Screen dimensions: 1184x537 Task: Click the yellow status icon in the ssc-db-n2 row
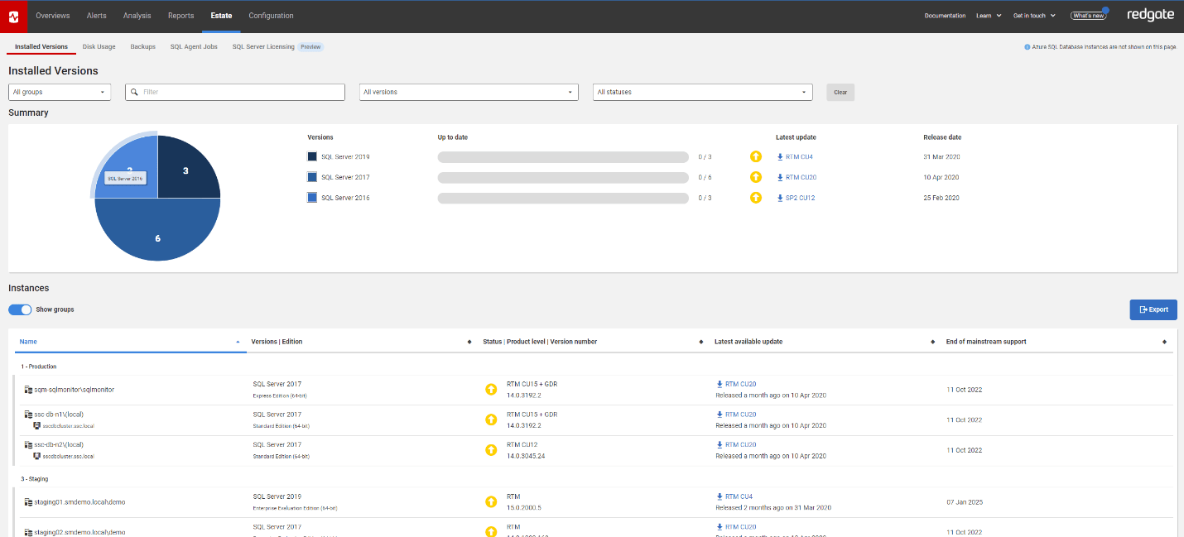tap(491, 450)
